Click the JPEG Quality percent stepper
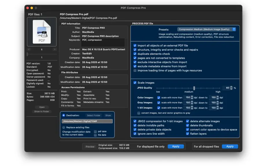Image resolution: width=267 pixels, height=166 pixels. (x=231, y=88)
